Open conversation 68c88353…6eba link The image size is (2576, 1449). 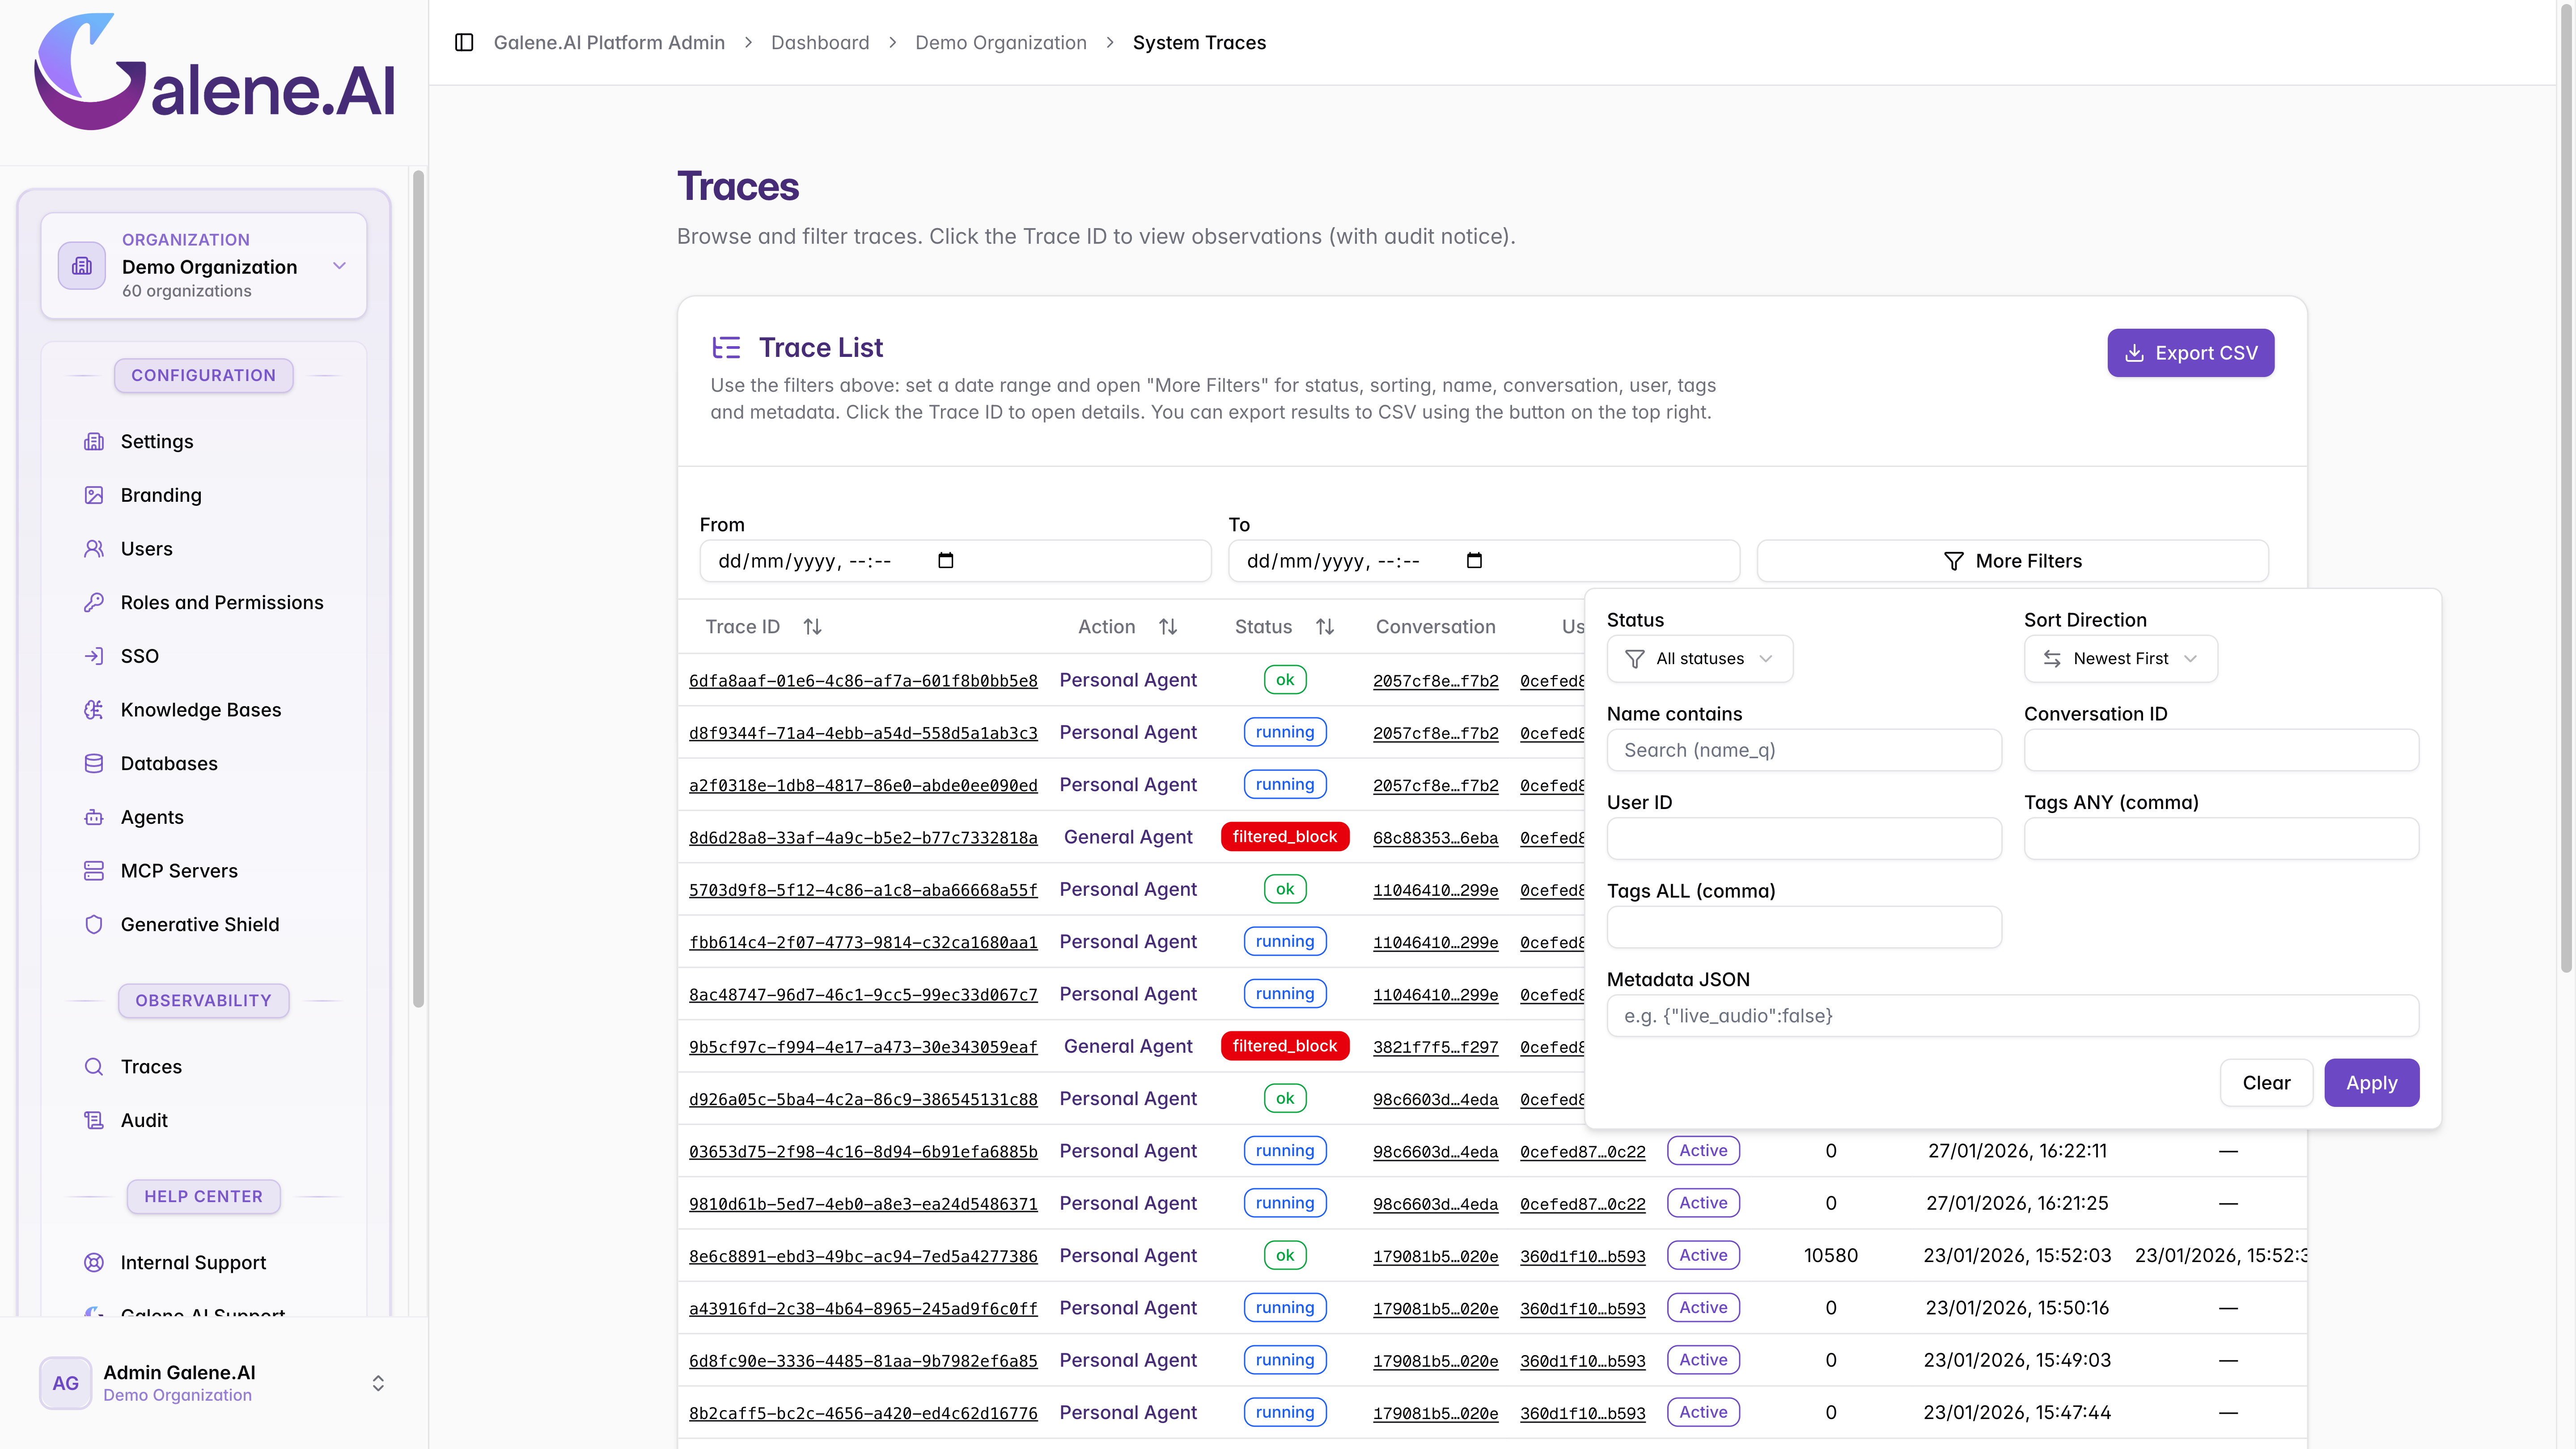click(x=1435, y=838)
